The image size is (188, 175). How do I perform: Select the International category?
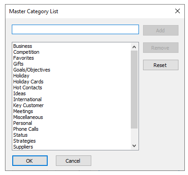pyautogui.click(x=27, y=99)
